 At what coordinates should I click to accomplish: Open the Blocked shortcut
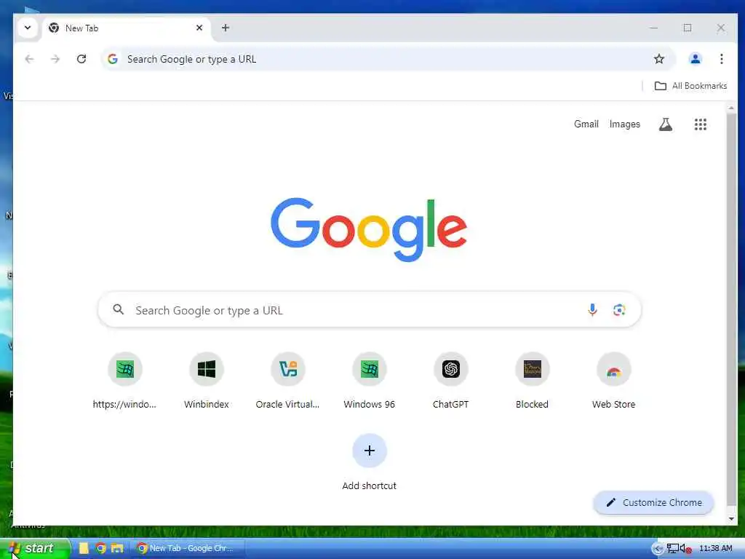tap(532, 381)
